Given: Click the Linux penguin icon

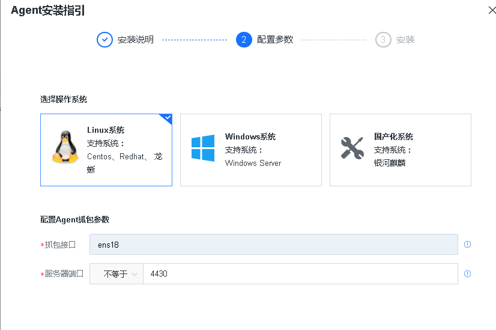Looking at the screenshot, I should pyautogui.click(x=65, y=147).
